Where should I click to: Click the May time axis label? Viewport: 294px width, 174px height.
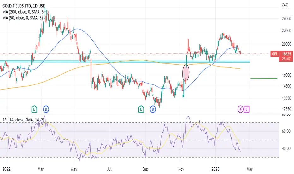pos(74,169)
